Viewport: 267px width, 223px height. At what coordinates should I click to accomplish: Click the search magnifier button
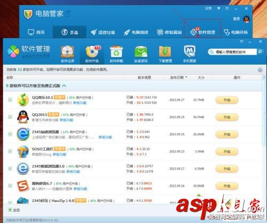pos(260,52)
